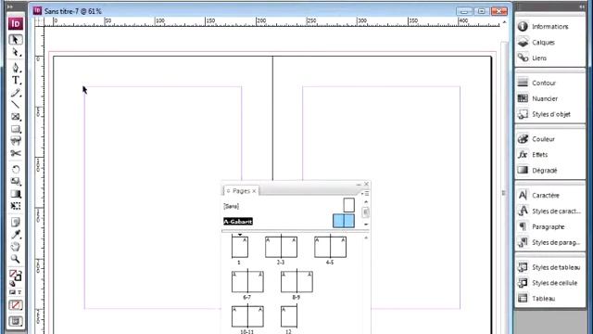Select spread 10-11 thumbnail
This screenshot has height=334, width=593.
[x=247, y=316]
